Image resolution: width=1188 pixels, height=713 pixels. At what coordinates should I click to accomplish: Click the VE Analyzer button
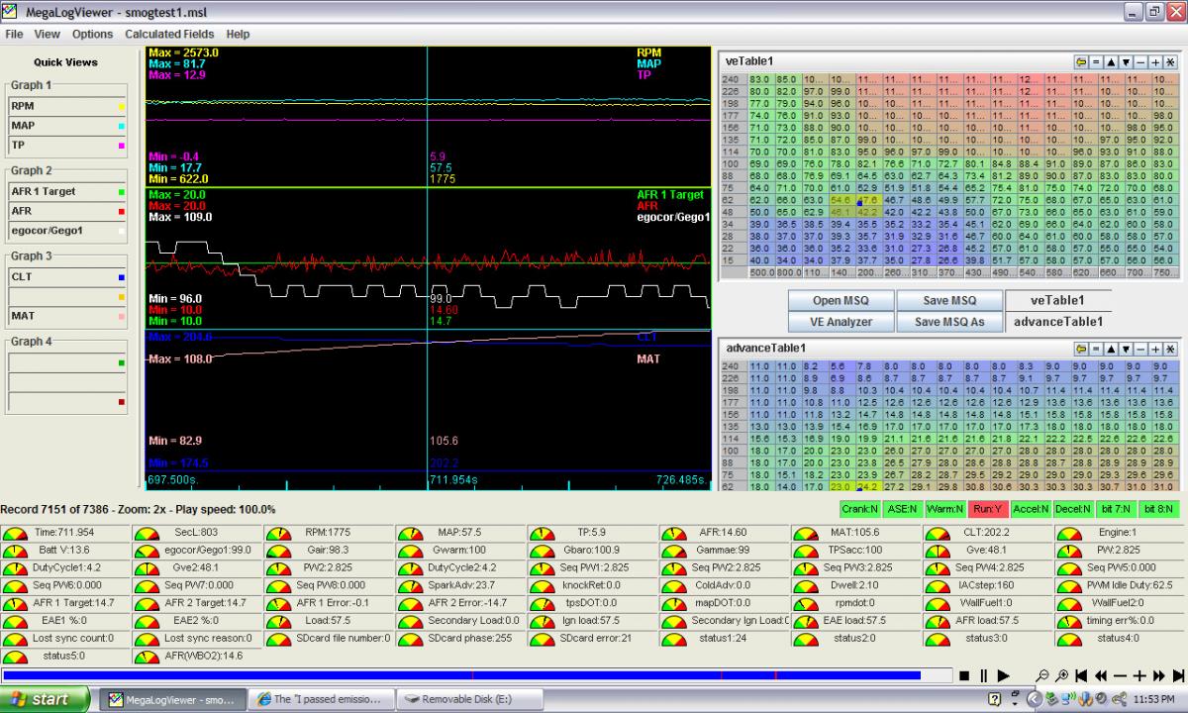tap(841, 322)
